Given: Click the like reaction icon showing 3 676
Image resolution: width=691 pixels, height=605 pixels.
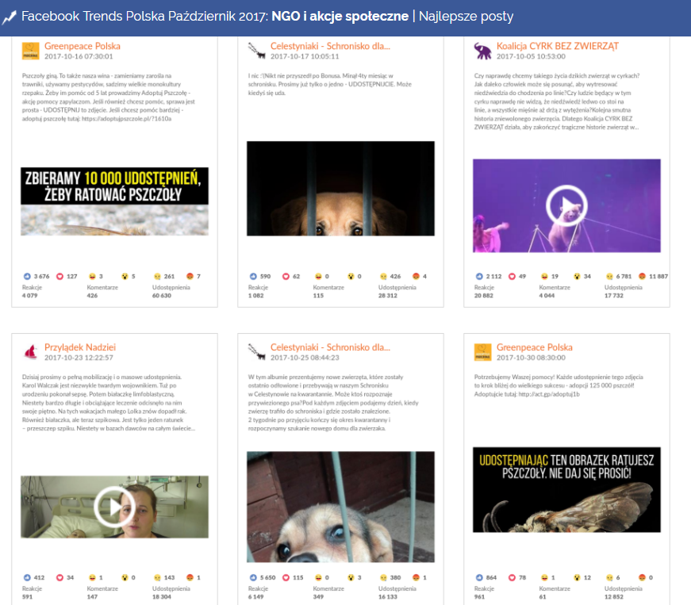Looking at the screenshot, I should [x=27, y=277].
